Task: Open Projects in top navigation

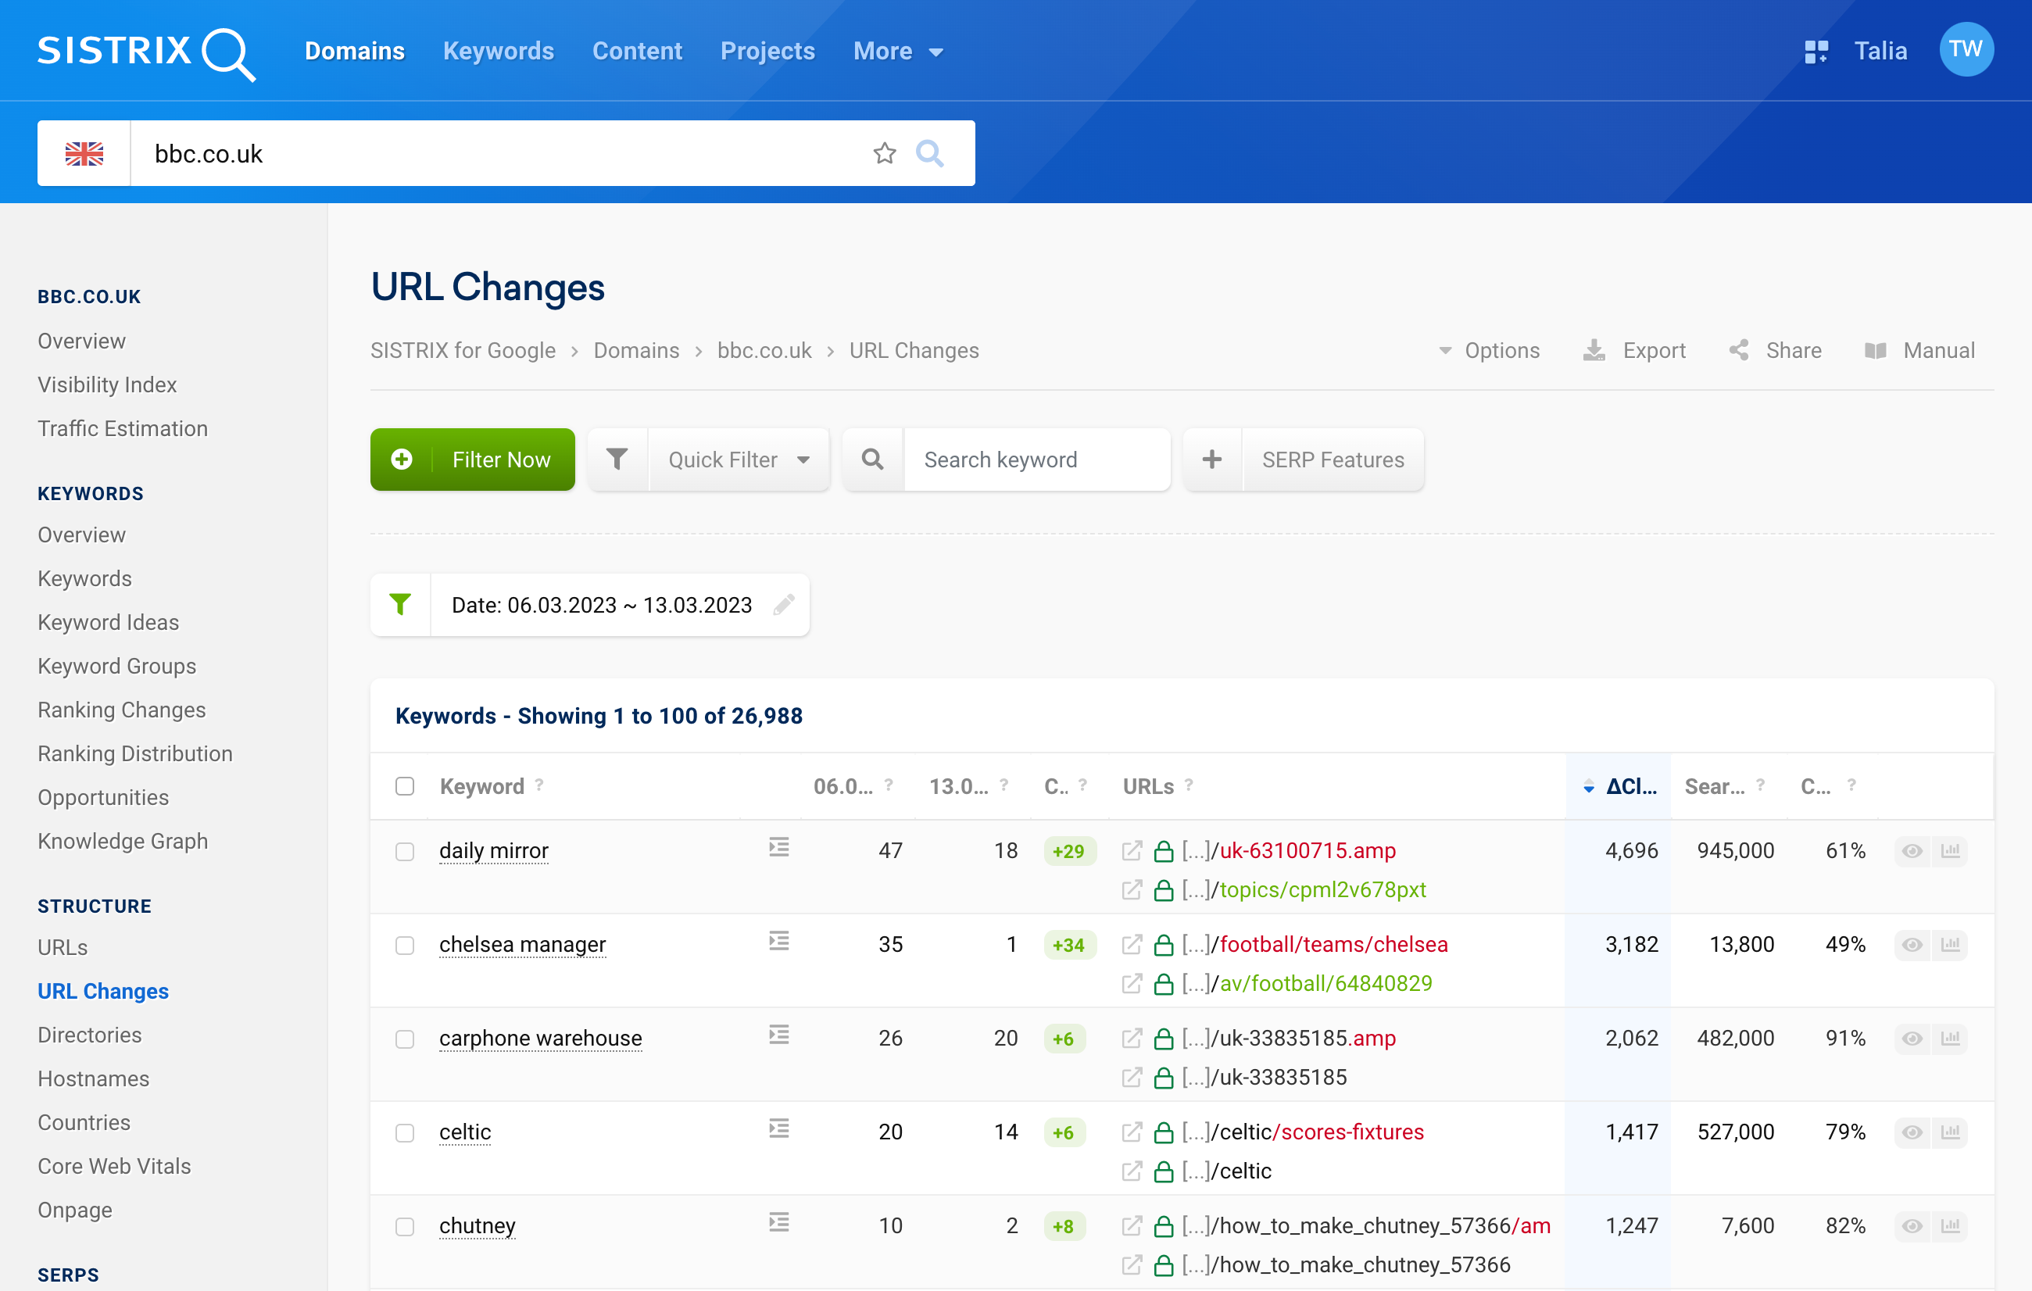Action: [x=767, y=52]
